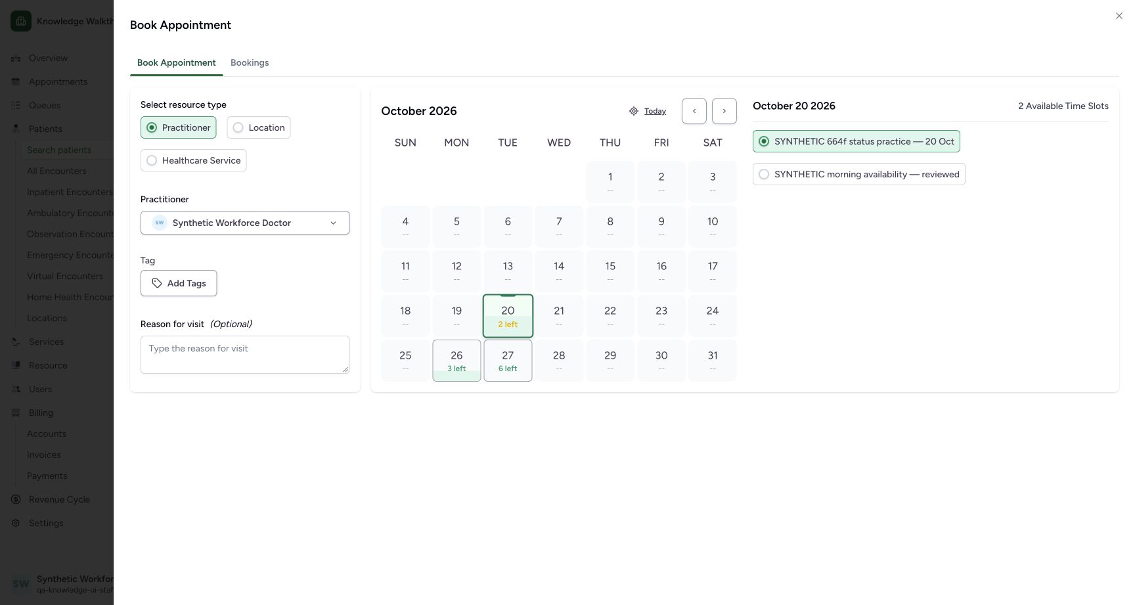Open All Encounters in sidebar
The width and height of the screenshot is (1135, 605).
coord(56,171)
